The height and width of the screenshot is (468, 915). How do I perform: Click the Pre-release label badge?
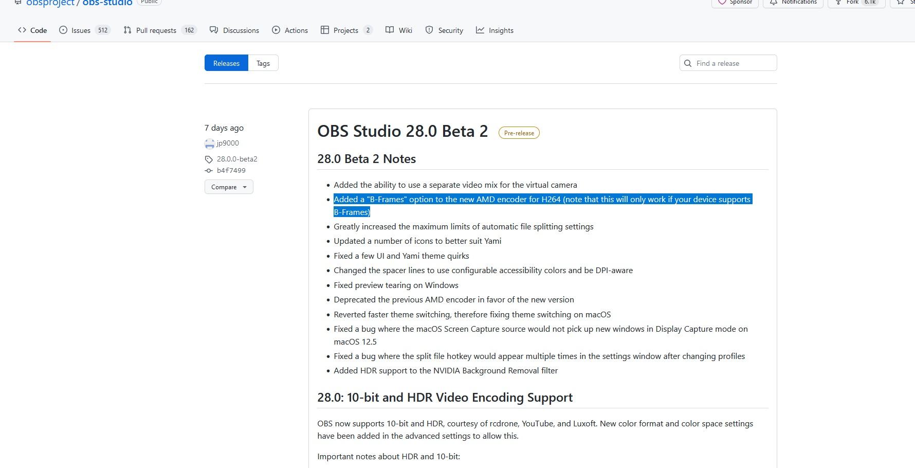(x=519, y=133)
